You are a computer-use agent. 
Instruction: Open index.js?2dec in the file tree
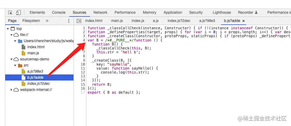[x=39, y=84]
